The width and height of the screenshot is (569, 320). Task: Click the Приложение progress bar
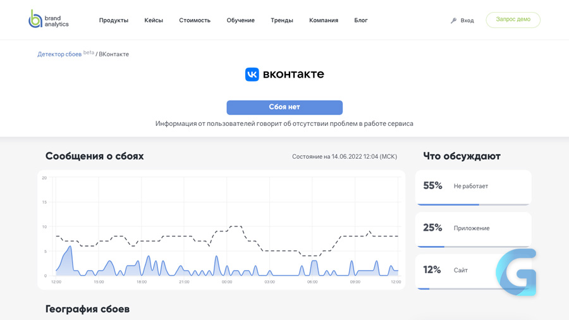point(473,247)
